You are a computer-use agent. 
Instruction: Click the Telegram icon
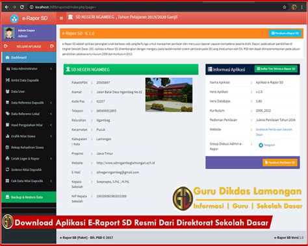tap(261, 145)
